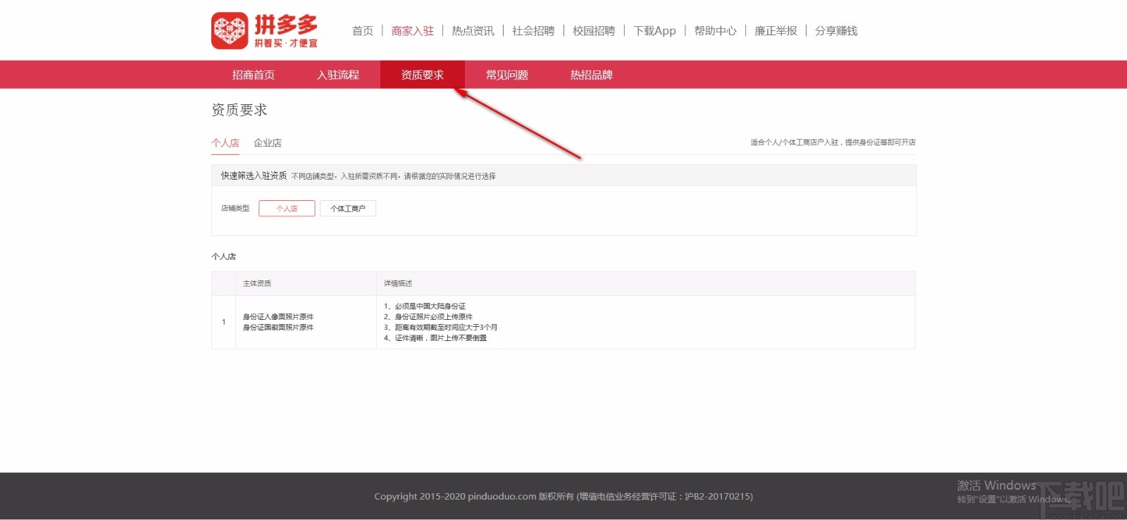Viewport: 1127px width, 520px height.
Task: Click the 快速筛选入驻资质 label
Action: click(x=254, y=175)
